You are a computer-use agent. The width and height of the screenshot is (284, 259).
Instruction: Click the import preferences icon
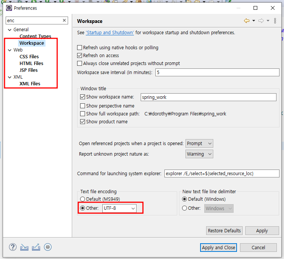tap(24, 247)
